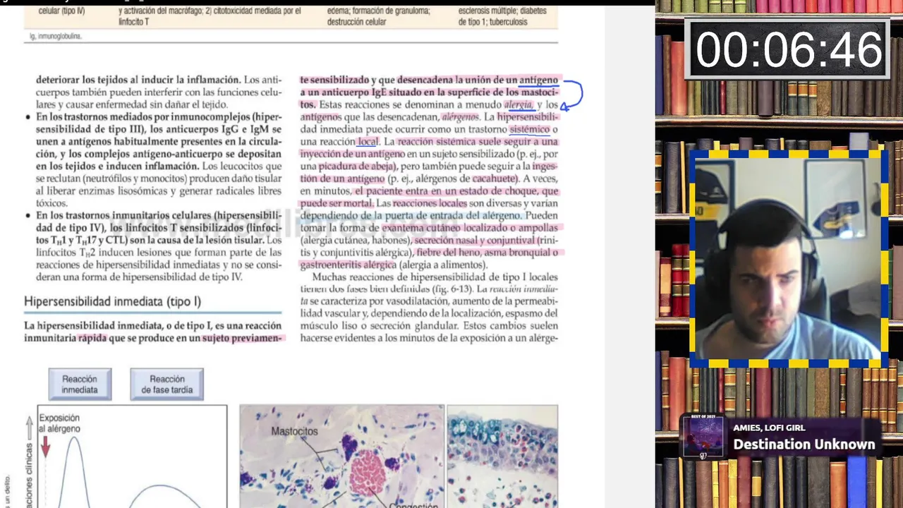Image resolution: width=903 pixels, height=508 pixels.
Task: Click table cell celular (tipo IV)
Action: coord(61,11)
